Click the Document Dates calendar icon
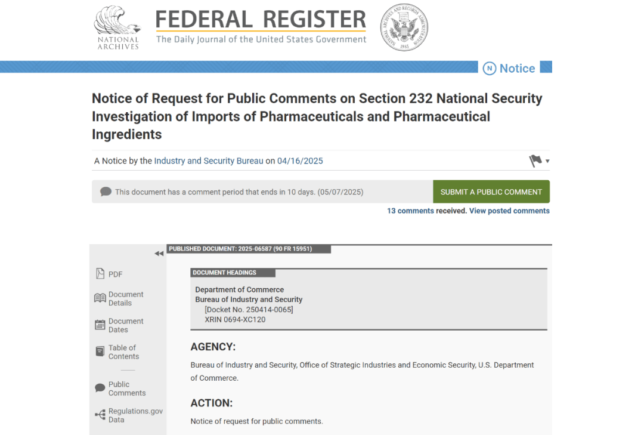Image resolution: width=644 pixels, height=435 pixels. click(x=100, y=325)
